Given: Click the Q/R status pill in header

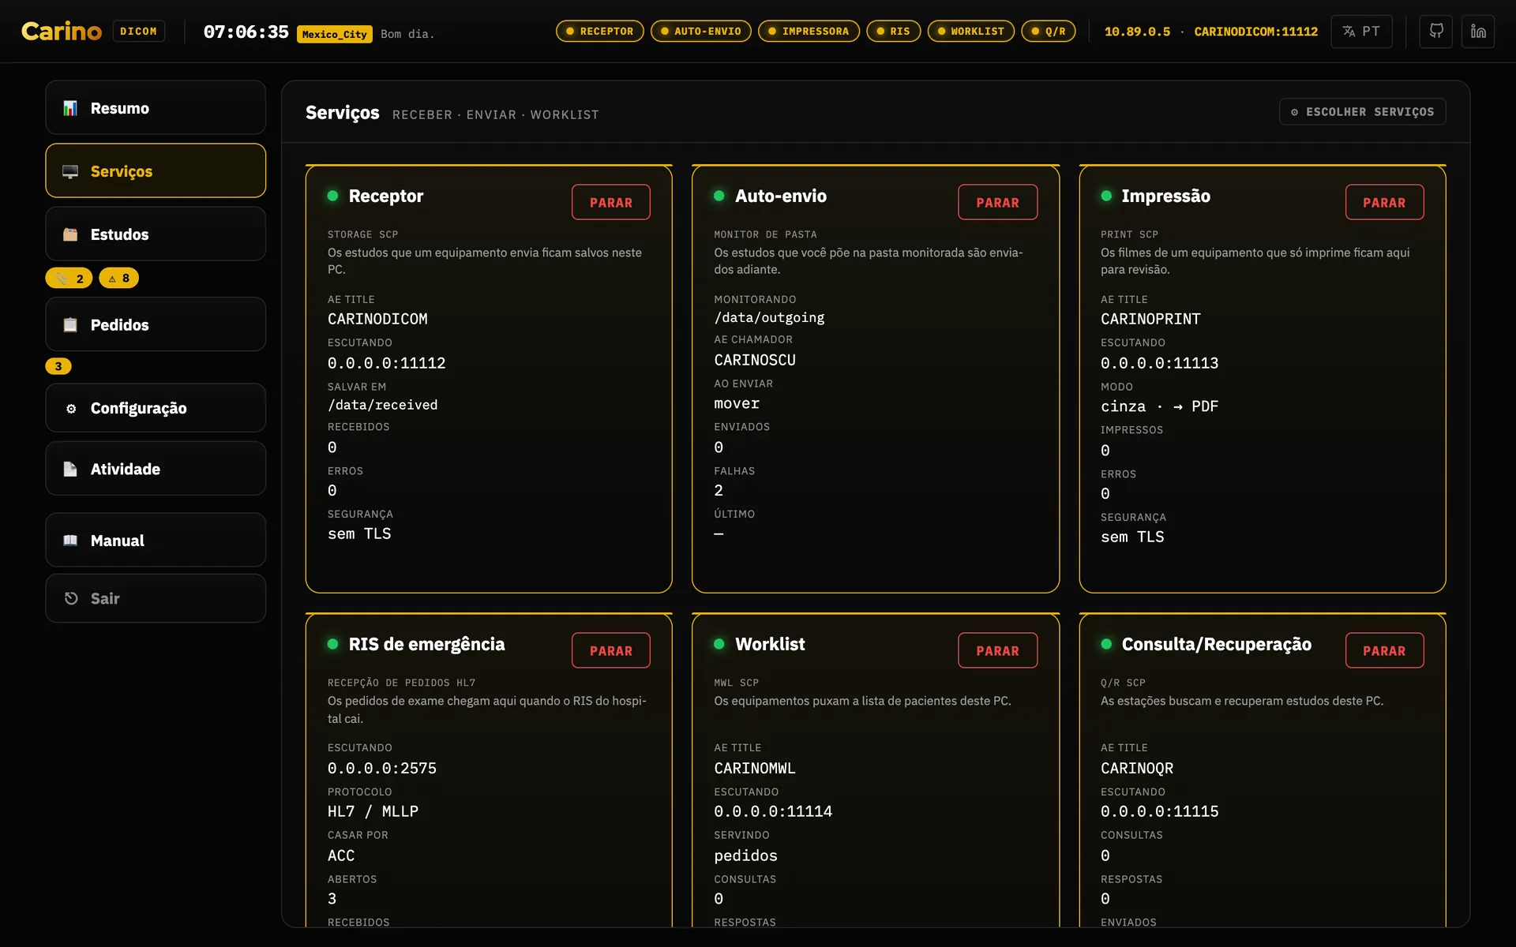Looking at the screenshot, I should point(1048,32).
